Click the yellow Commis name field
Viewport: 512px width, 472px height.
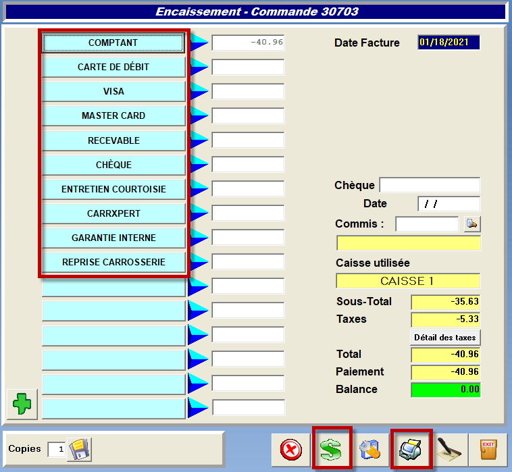tap(409, 243)
